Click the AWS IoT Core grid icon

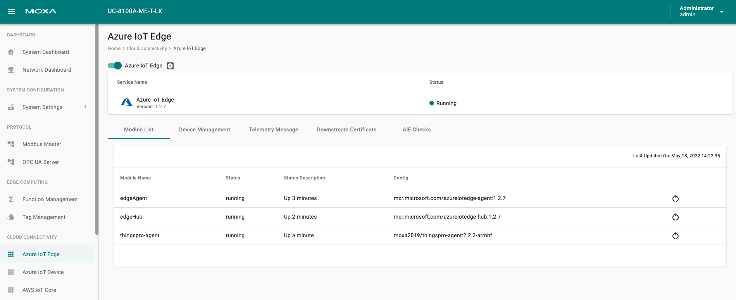[x=11, y=290]
